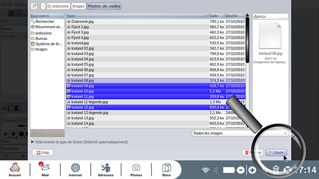Viewport: 319px width, 179px height.
Task: Go back with the left chevron path button
Action: pyautogui.click(x=43, y=6)
